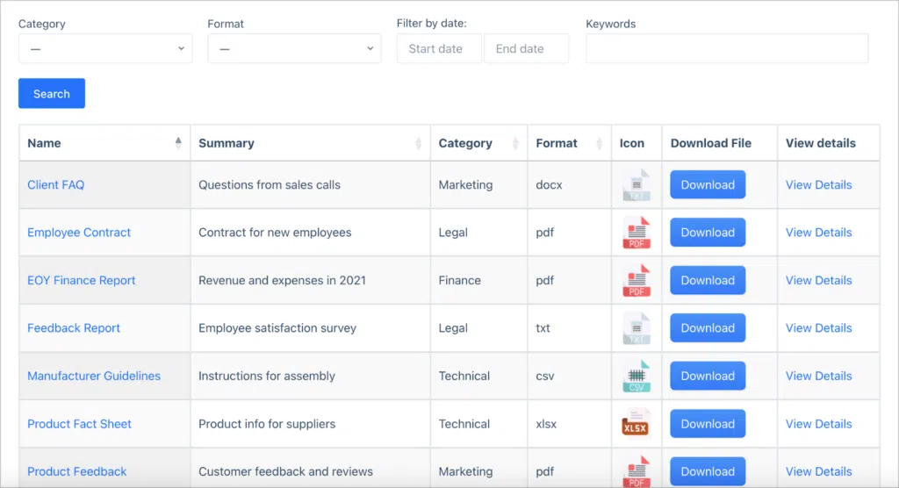Sort the table by Category column
Screen dimensions: 899x488
pos(514,143)
